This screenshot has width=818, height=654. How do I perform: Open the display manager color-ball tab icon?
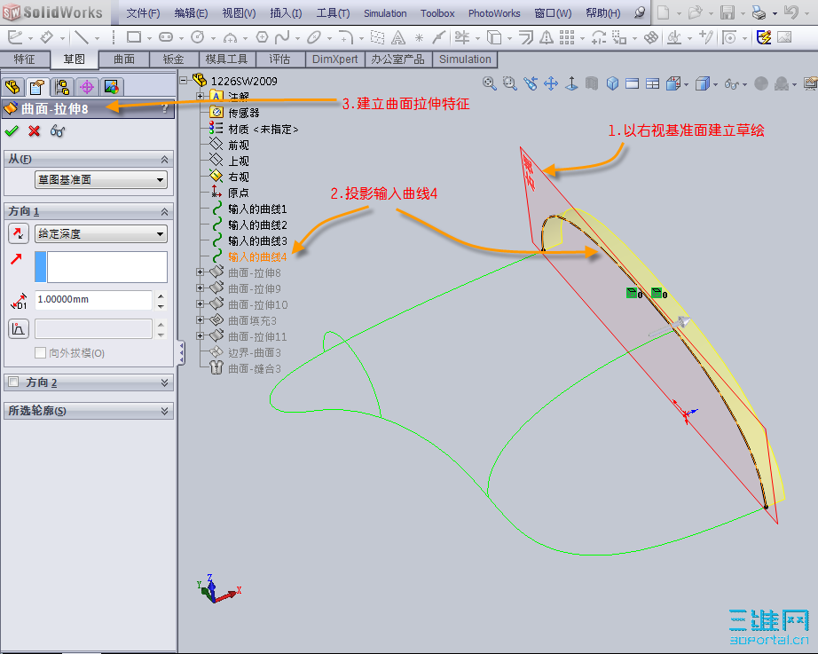[111, 87]
